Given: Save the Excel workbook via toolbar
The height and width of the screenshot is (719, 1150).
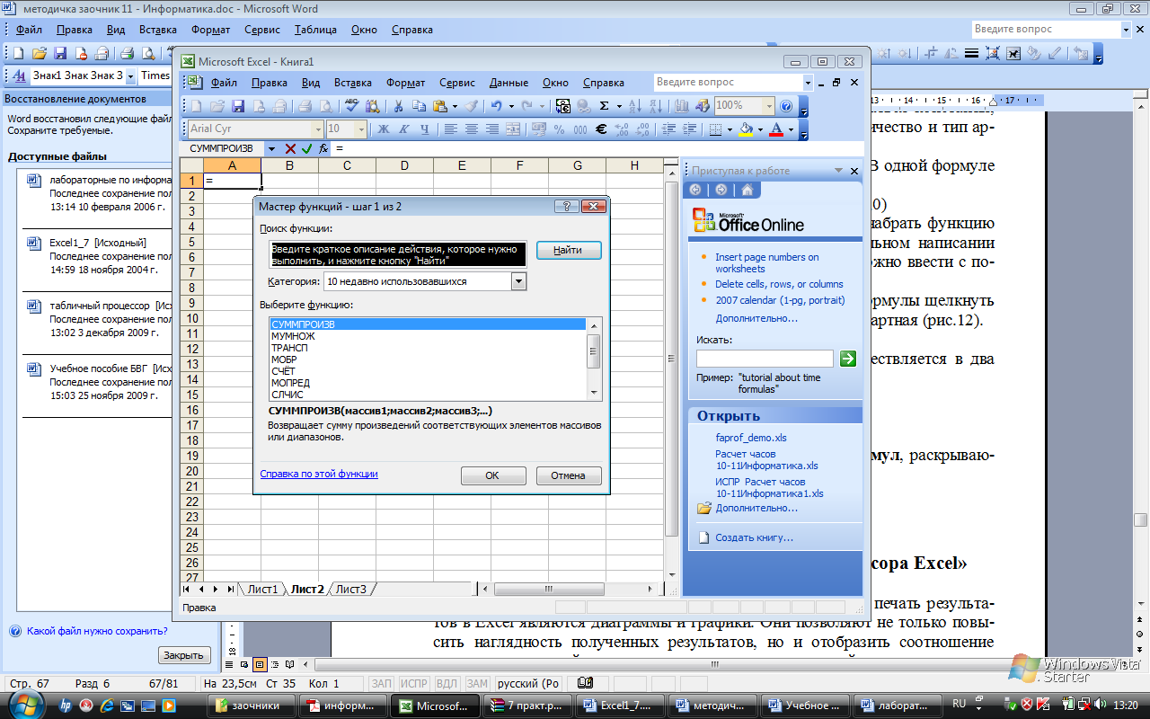Looking at the screenshot, I should pyautogui.click(x=239, y=105).
